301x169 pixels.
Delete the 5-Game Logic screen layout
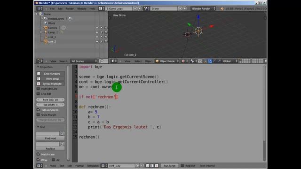point(139,8)
